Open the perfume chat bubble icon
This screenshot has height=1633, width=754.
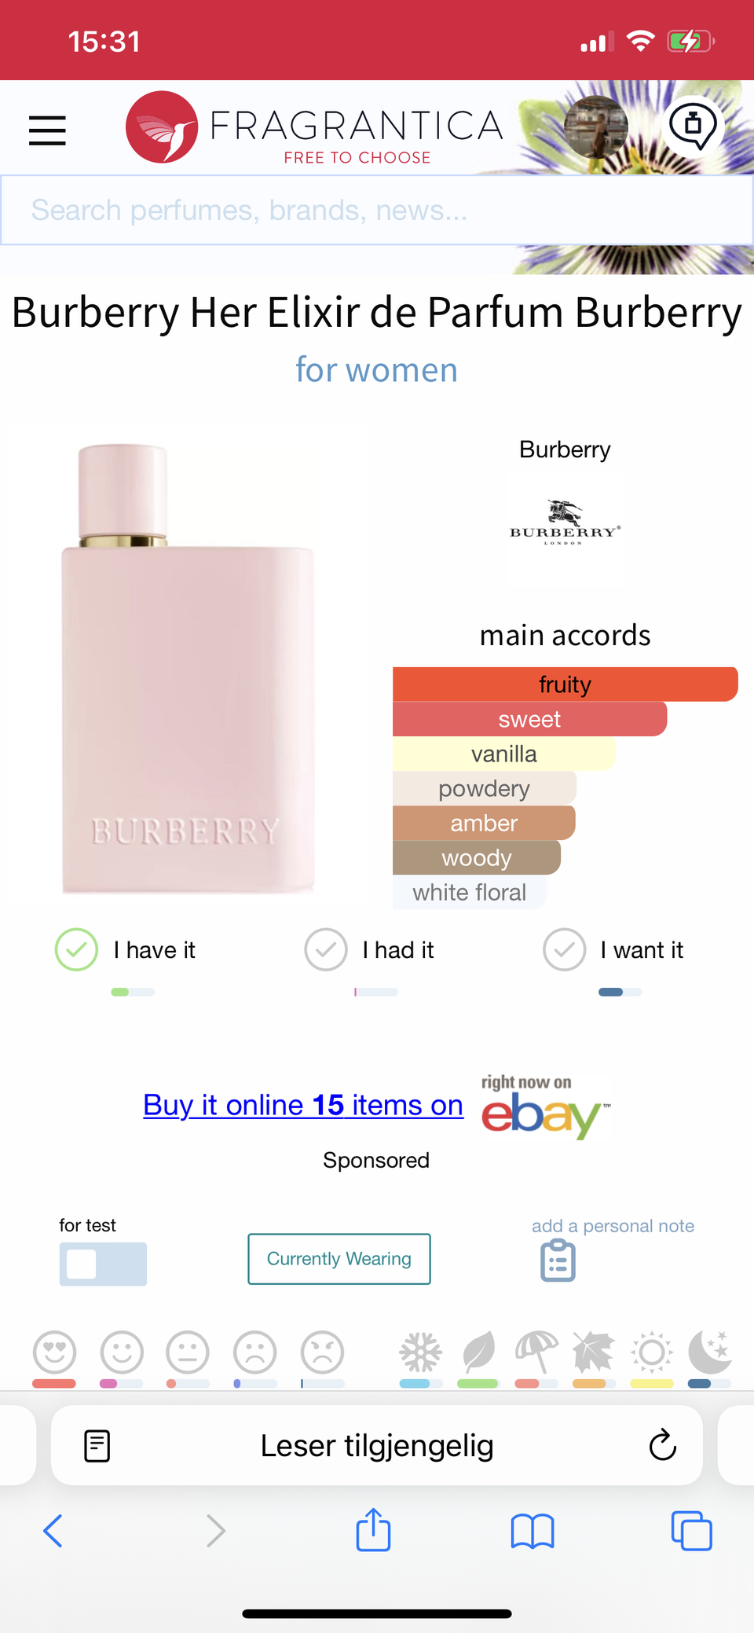693,126
